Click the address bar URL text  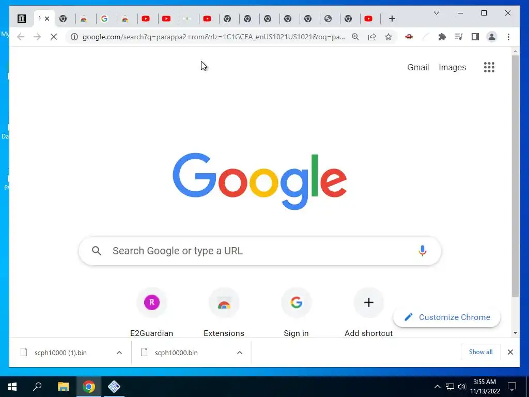(213, 37)
